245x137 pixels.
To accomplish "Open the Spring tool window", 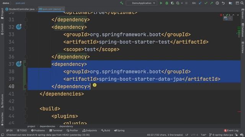I will pos(119,131).
